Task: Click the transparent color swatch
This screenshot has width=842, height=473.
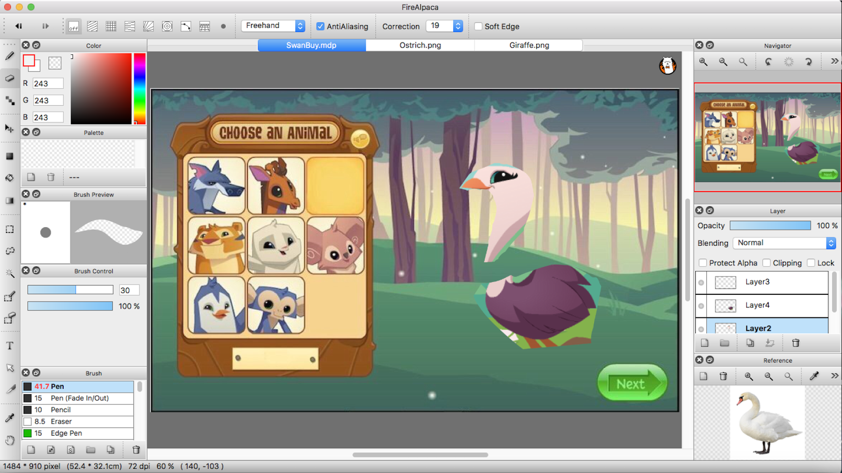Action: tap(55, 63)
